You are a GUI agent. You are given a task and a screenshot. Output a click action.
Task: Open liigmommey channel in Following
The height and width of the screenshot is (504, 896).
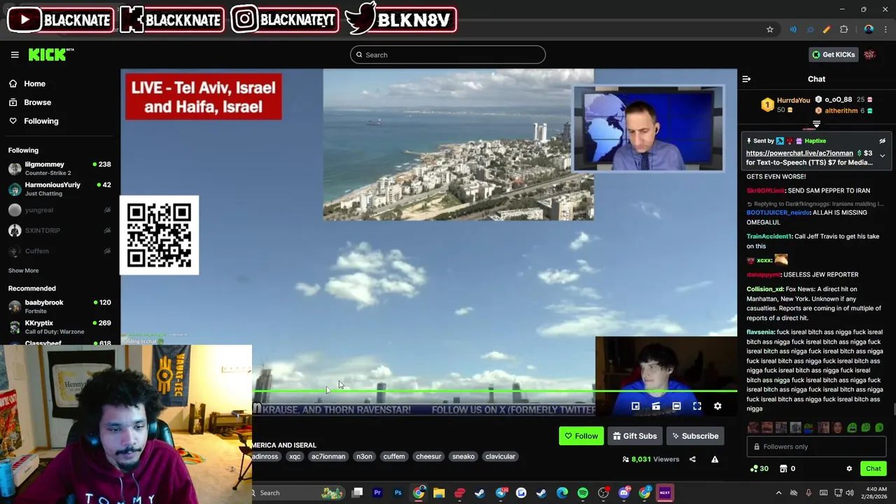(60, 168)
